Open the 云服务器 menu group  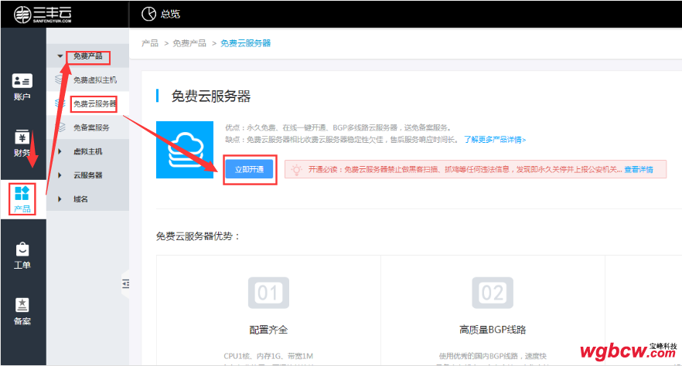[x=88, y=175]
